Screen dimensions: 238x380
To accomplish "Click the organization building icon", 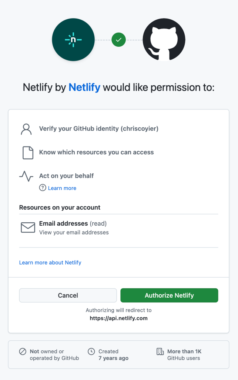I will [x=160, y=351].
